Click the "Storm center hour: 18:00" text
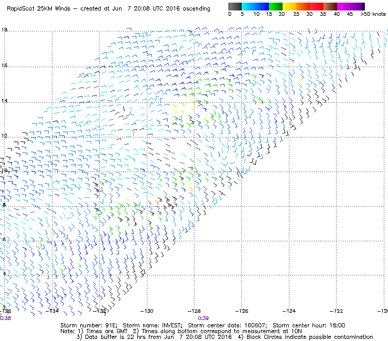 (x=309, y=325)
